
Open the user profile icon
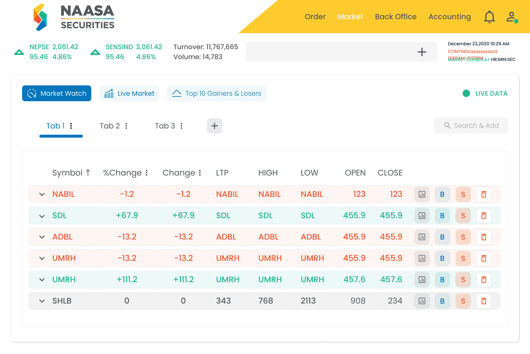(x=512, y=17)
